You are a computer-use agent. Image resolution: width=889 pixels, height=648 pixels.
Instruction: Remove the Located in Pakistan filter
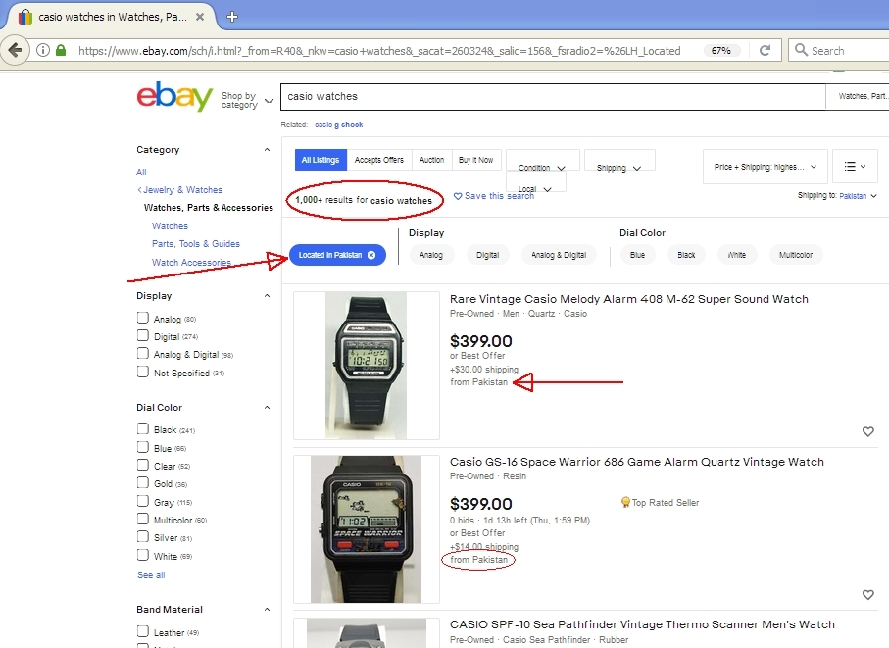(x=371, y=255)
